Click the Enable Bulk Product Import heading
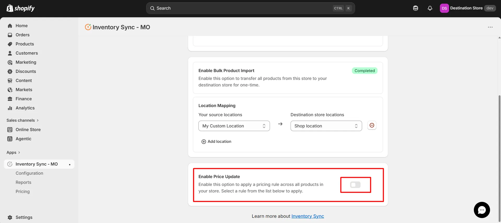The width and height of the screenshot is (501, 223). point(226,71)
